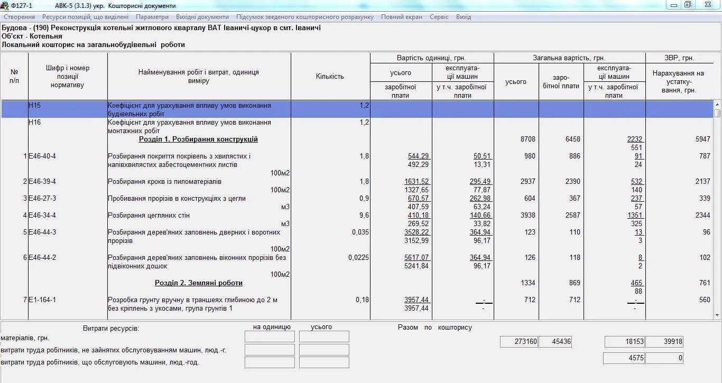Click the AVK-5 application icon in title bar
722x383 pixels.
[x=6, y=5]
